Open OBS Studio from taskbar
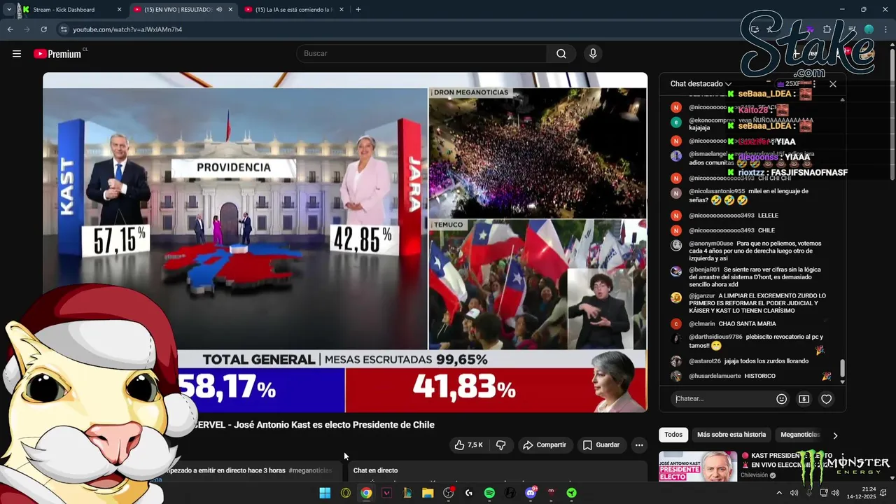The image size is (896, 504). (x=449, y=493)
